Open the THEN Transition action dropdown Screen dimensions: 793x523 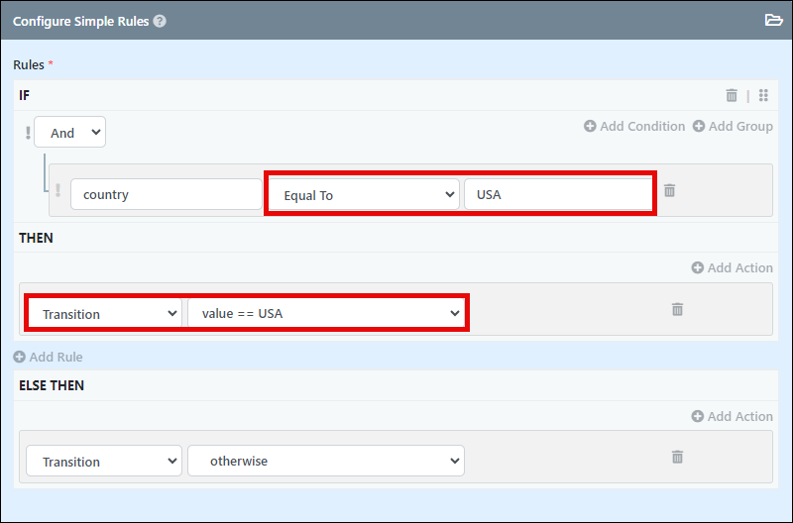(104, 313)
